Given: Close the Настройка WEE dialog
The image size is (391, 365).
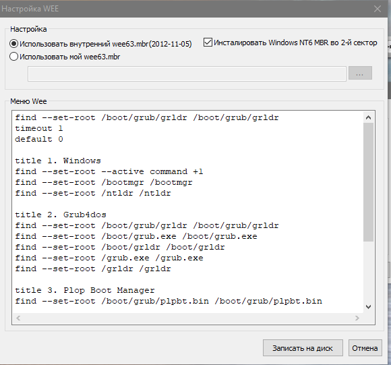Looking at the screenshot, I should (378, 9).
